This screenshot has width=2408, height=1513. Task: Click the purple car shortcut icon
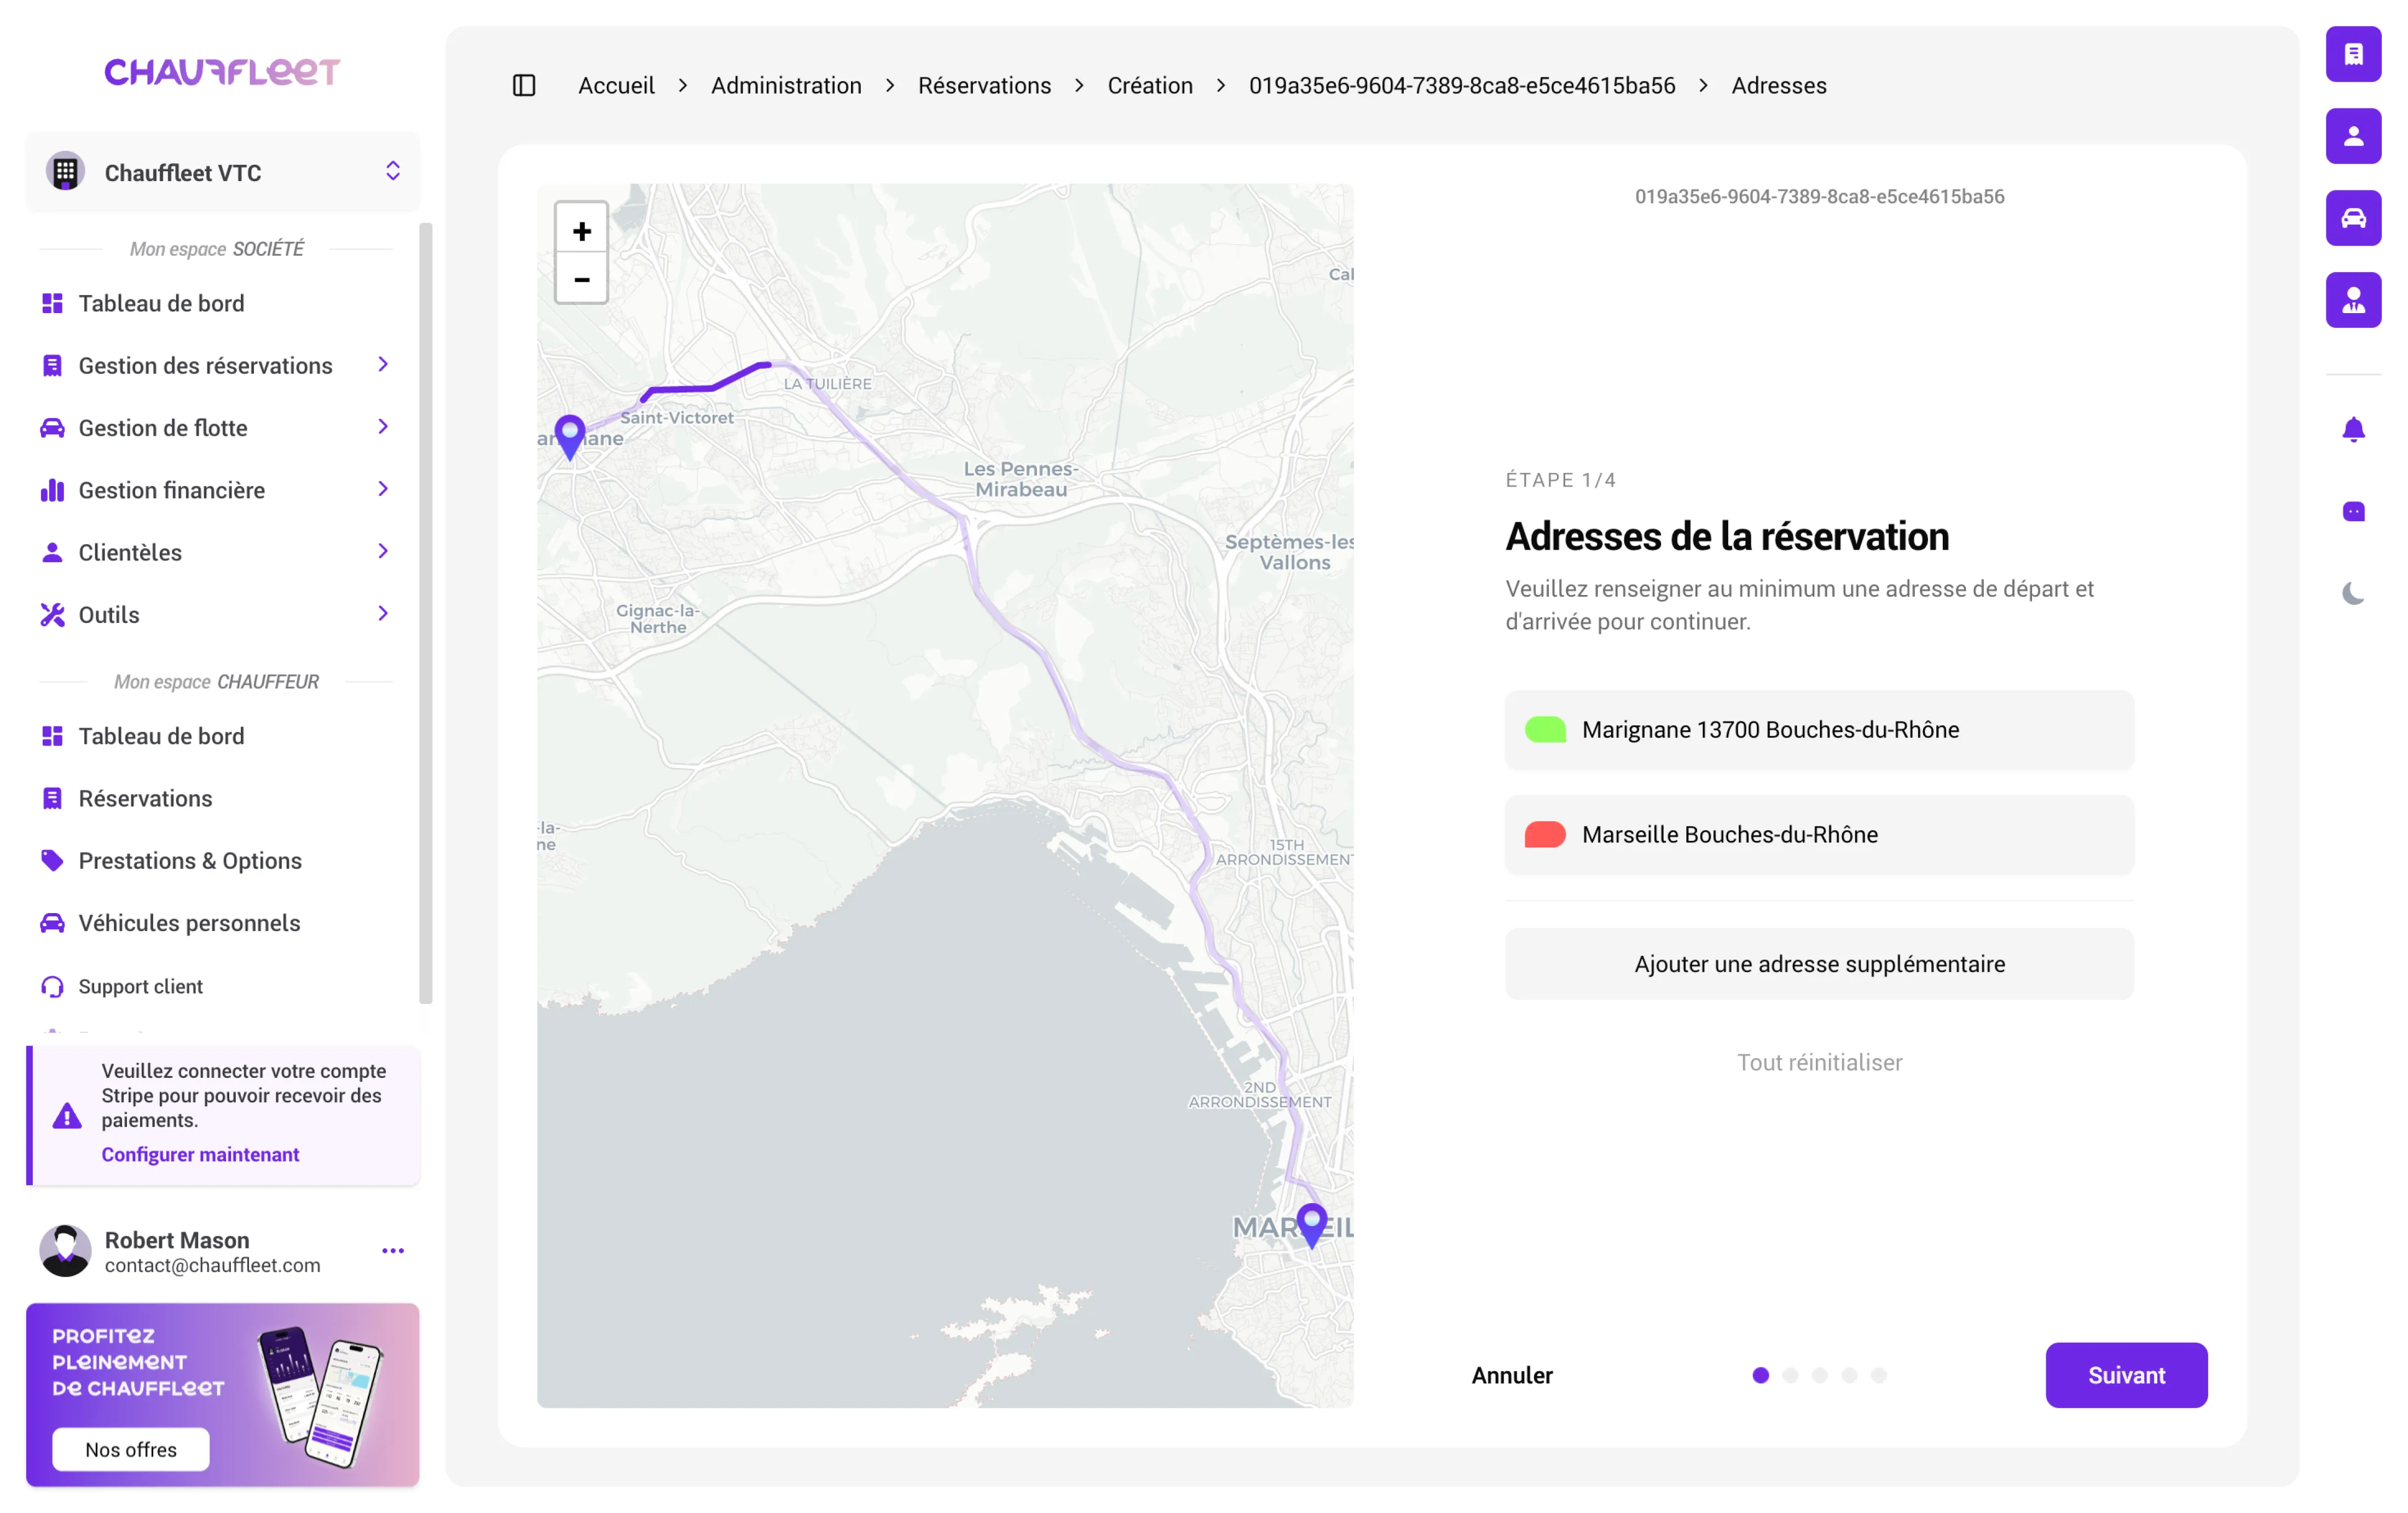[x=2353, y=218]
